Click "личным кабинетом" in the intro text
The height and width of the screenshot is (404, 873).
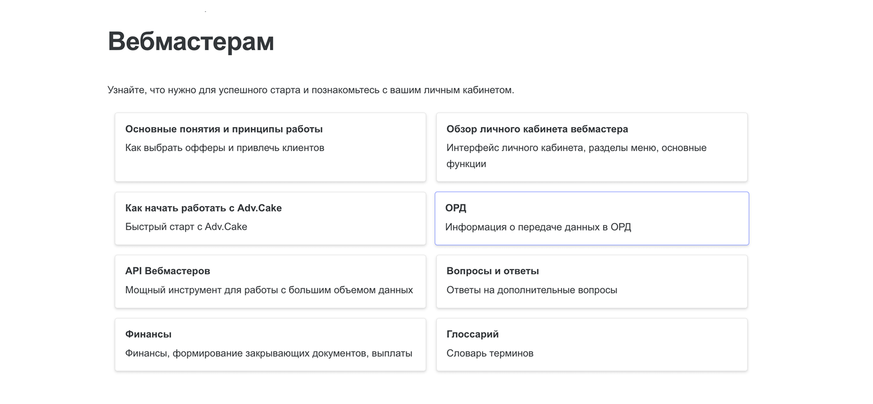coord(468,90)
